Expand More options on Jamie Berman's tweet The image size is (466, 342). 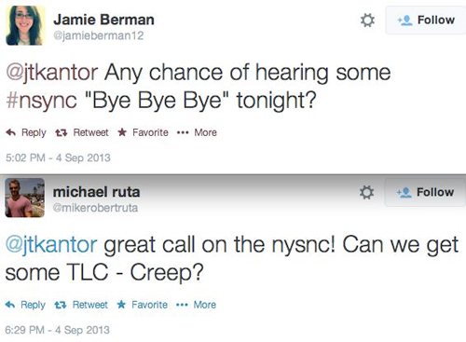point(197,132)
